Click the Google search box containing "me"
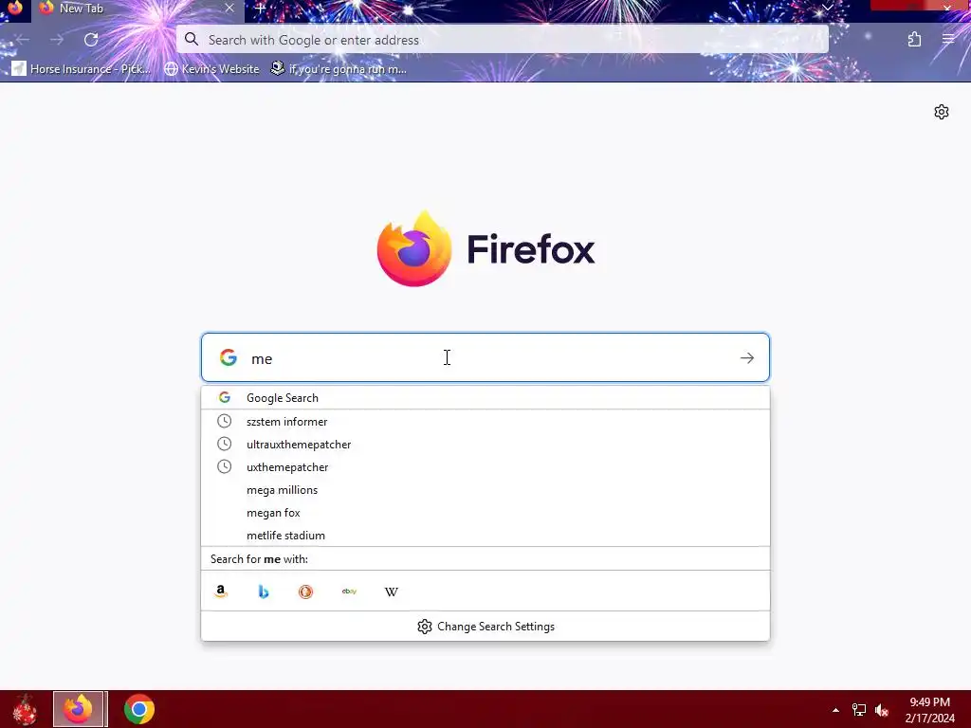 click(x=485, y=357)
